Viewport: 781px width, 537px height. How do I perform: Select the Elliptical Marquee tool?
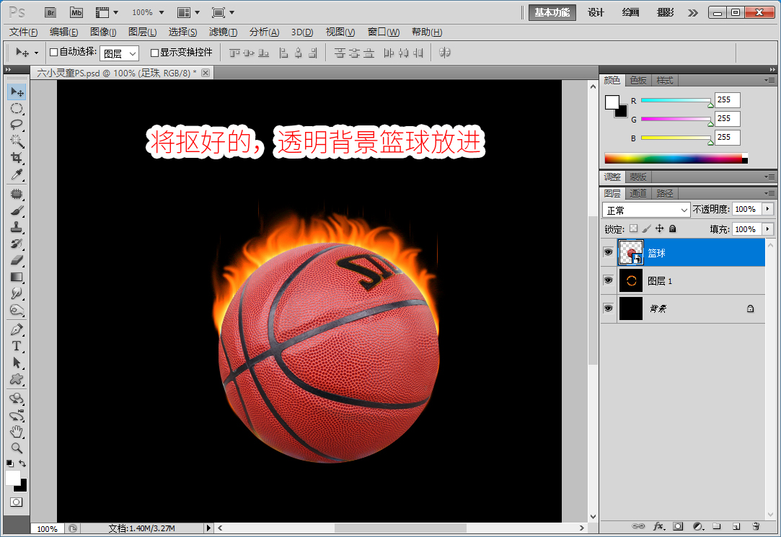(x=17, y=109)
